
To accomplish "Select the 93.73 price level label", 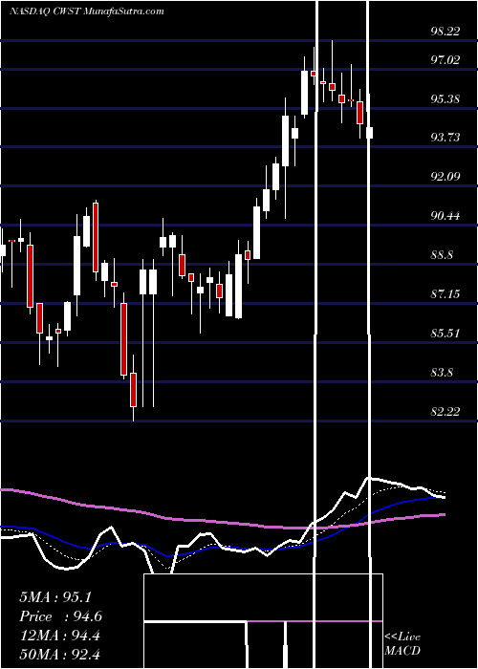I will (x=446, y=137).
